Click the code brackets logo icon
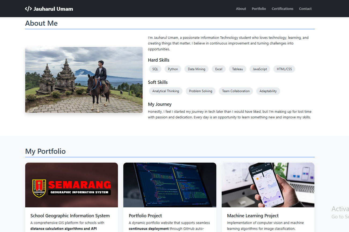 pyautogui.click(x=28, y=9)
